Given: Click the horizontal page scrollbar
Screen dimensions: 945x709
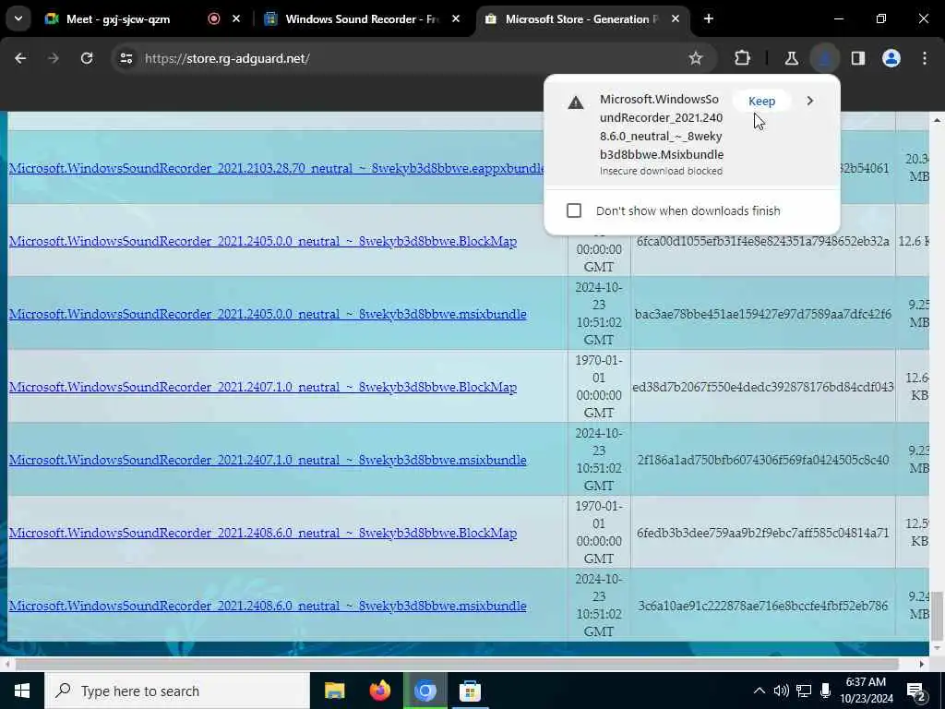Looking at the screenshot, I should coord(457,664).
